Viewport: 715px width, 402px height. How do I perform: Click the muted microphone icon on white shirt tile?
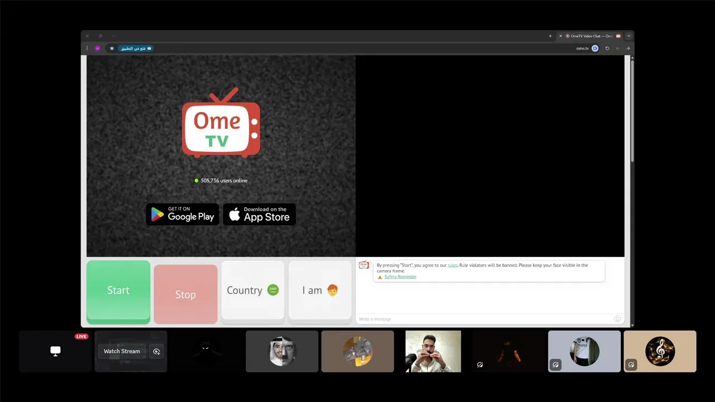(x=556, y=365)
